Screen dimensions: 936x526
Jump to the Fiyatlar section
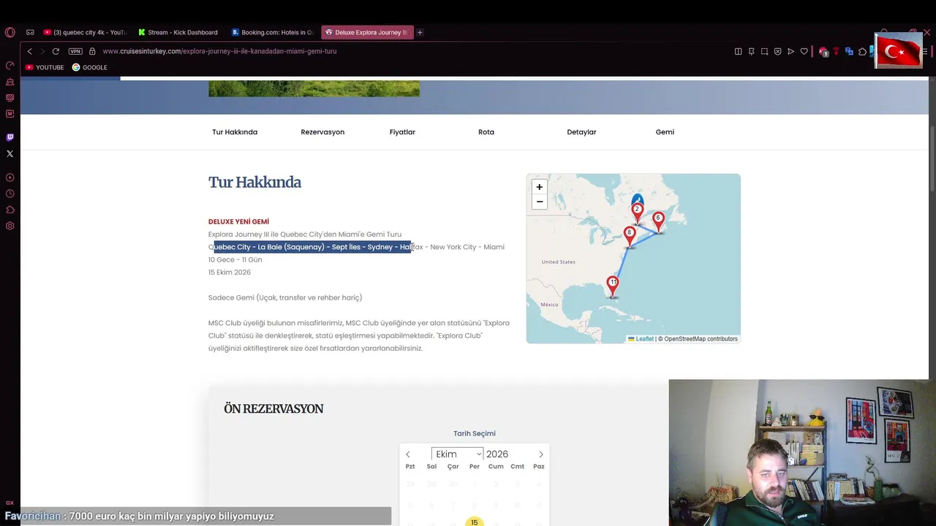402,132
